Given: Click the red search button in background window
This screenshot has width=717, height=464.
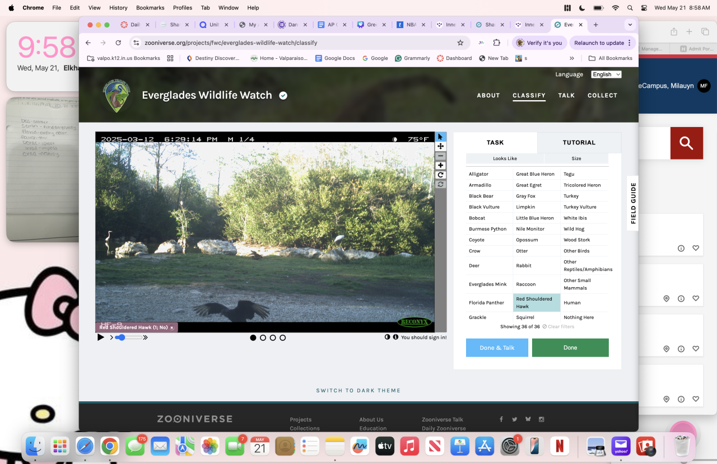Looking at the screenshot, I should [x=686, y=143].
